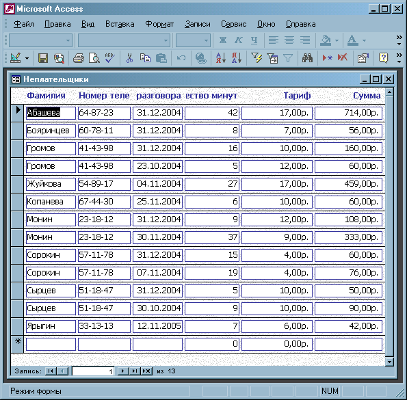Expand the form view toolbar options chevron
This screenshot has height=400, width=407.
coord(399,58)
